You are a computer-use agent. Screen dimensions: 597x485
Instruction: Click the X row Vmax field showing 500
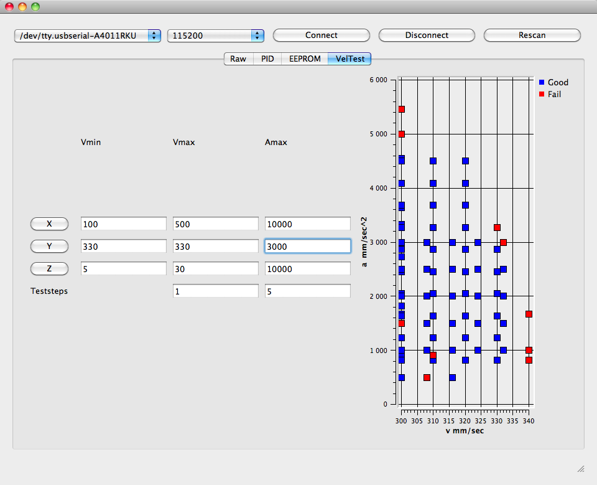click(215, 224)
